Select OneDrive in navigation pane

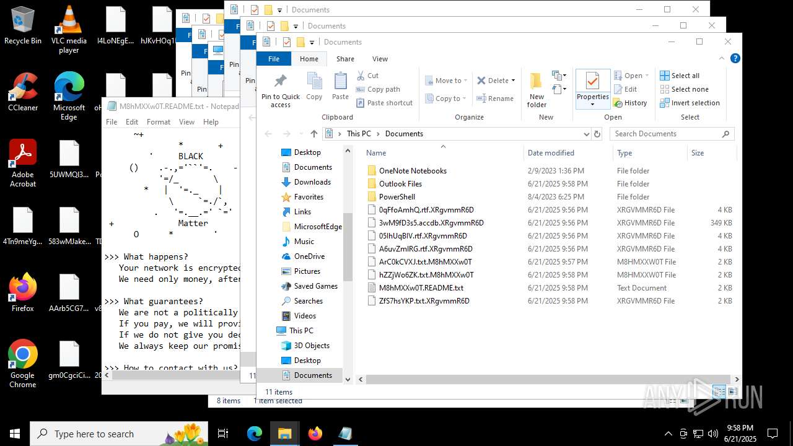[309, 256]
